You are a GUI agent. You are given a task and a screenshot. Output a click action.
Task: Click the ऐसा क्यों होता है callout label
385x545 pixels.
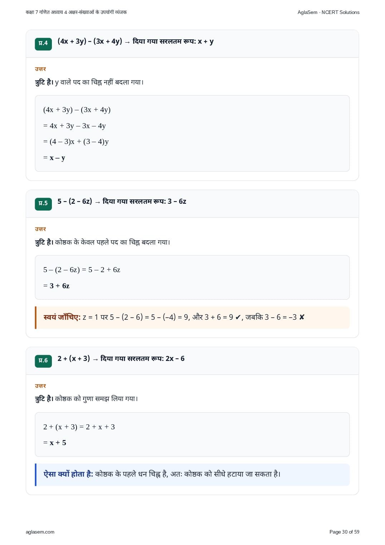click(68, 474)
